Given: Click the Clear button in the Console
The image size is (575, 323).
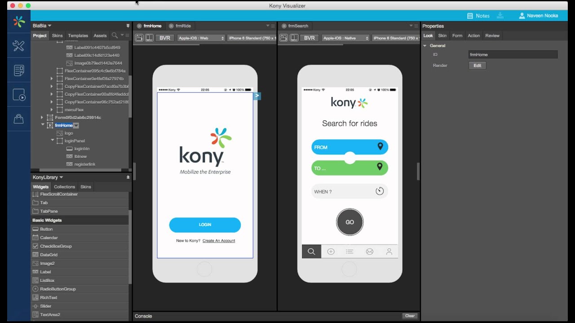Looking at the screenshot, I should click(410, 316).
